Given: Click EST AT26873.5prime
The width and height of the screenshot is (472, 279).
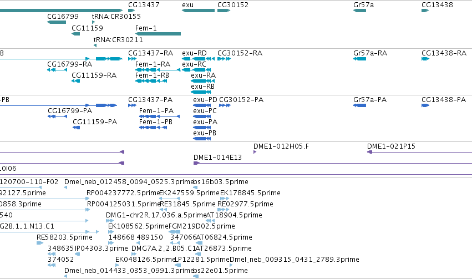Looking at the screenshot, I should [x=224, y=249].
